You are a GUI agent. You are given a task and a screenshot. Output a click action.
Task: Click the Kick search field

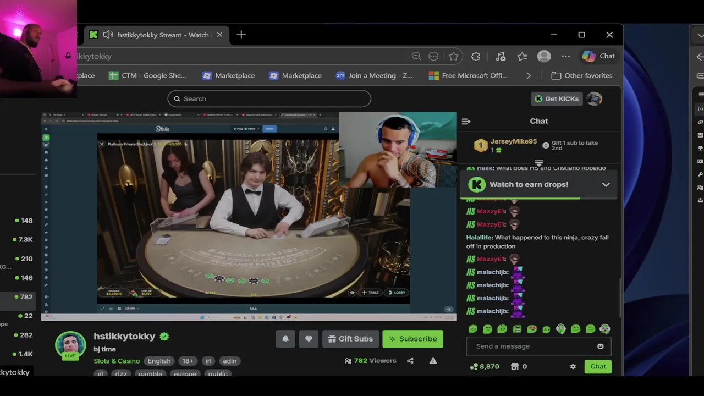click(x=269, y=98)
